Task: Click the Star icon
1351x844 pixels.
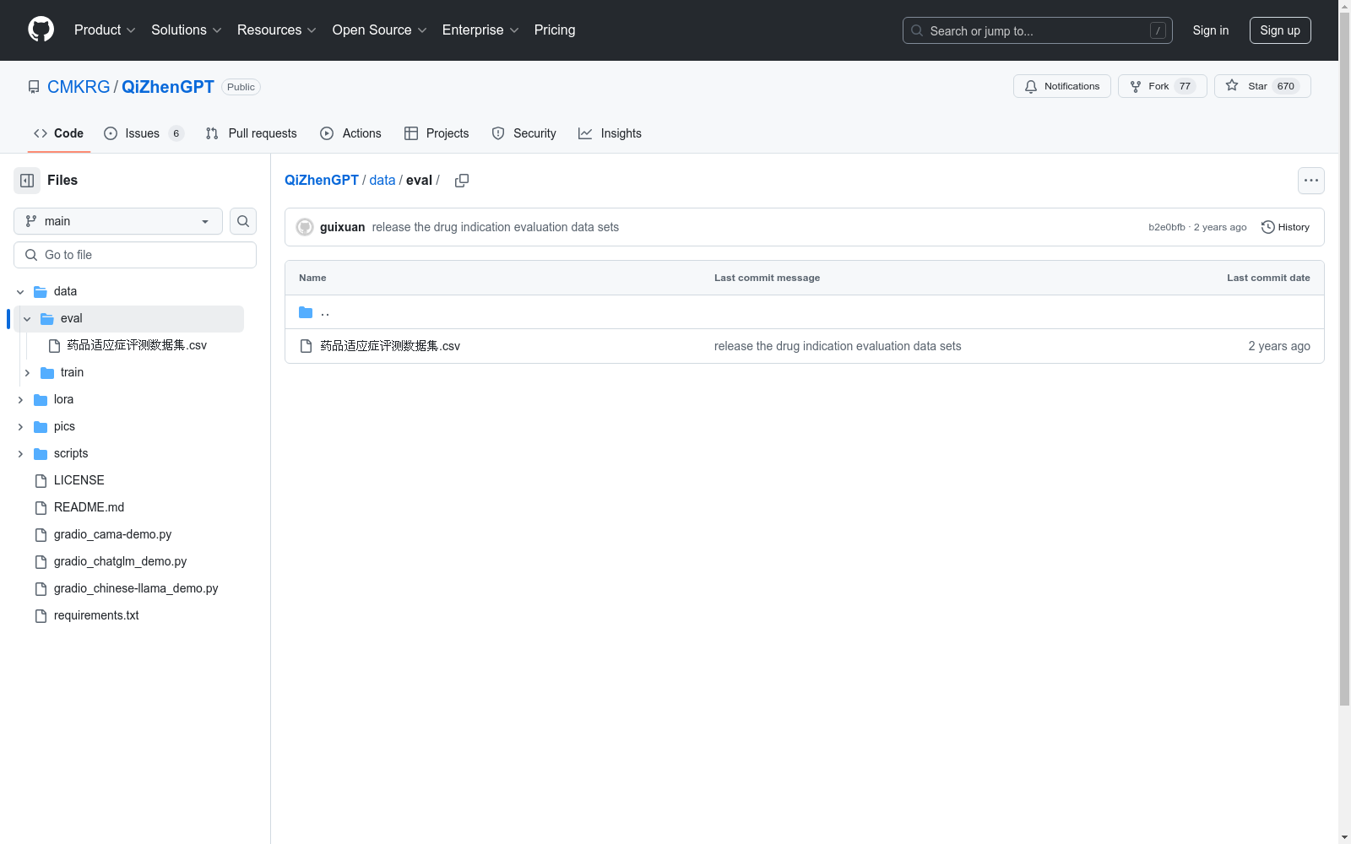Action: tap(1232, 85)
